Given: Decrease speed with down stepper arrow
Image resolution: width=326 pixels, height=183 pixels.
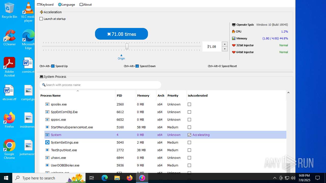Looking at the screenshot, I should (x=225, y=49).
